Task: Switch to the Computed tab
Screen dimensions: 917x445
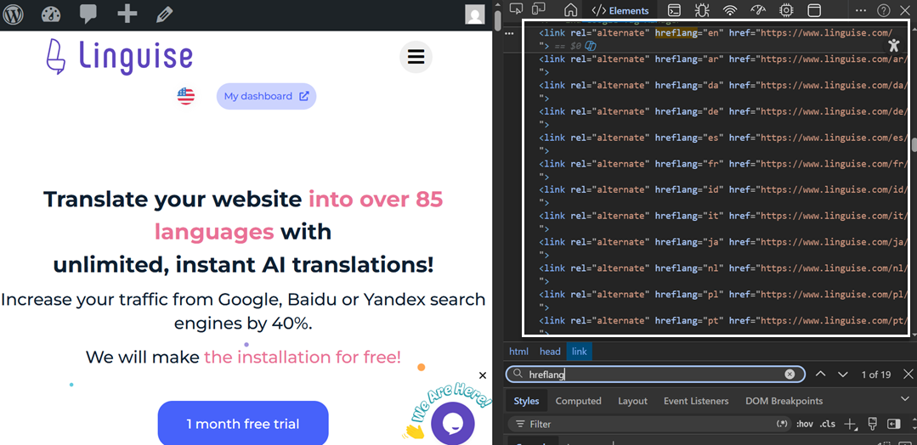Action: 579,401
